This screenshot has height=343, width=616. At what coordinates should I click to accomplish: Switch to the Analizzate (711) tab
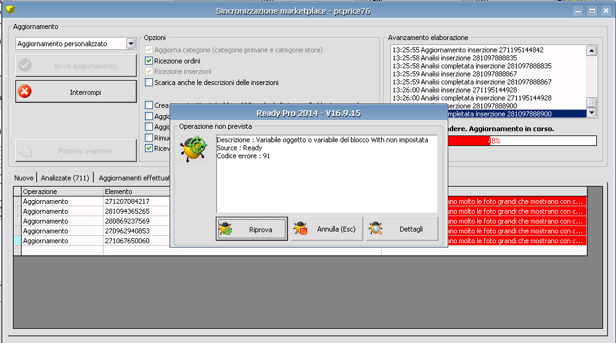tap(65, 178)
